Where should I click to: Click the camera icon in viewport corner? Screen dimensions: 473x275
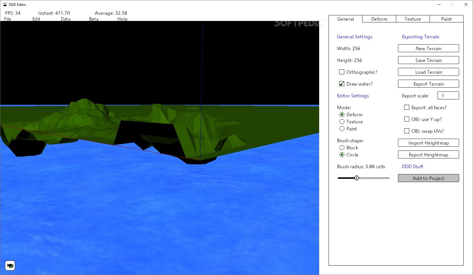click(x=10, y=266)
